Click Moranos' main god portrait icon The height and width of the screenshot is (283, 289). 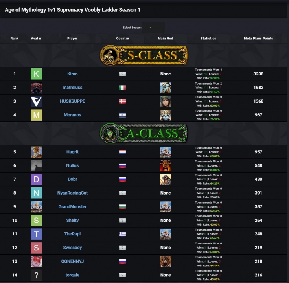pos(166,115)
